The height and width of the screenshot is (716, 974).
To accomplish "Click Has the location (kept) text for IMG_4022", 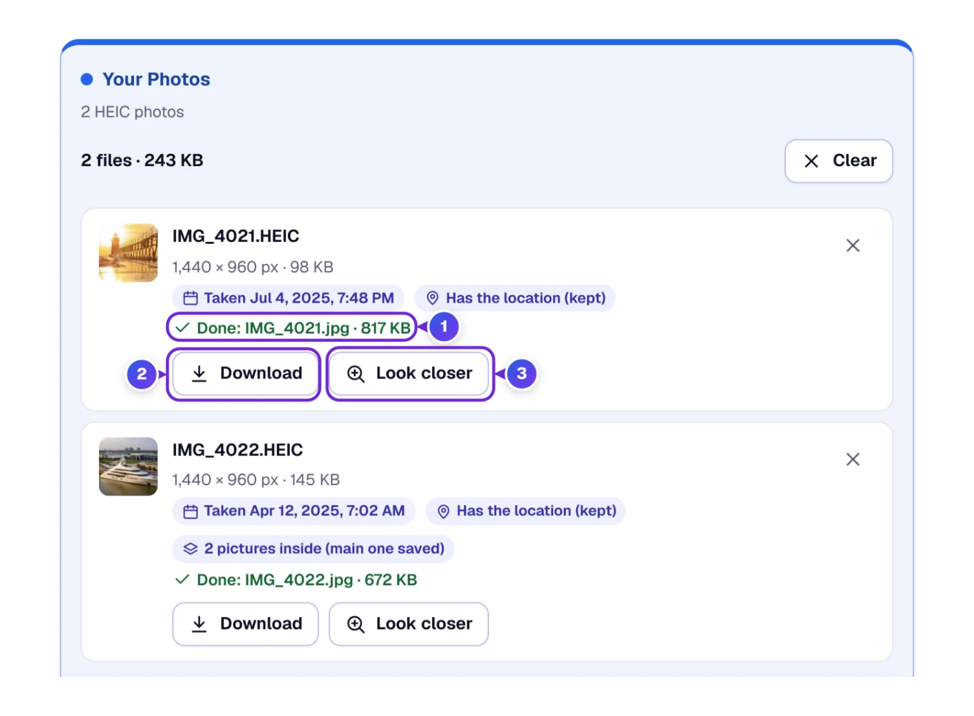I will click(x=537, y=511).
